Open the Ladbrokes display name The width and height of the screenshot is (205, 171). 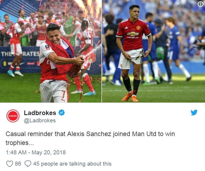[x=40, y=113]
